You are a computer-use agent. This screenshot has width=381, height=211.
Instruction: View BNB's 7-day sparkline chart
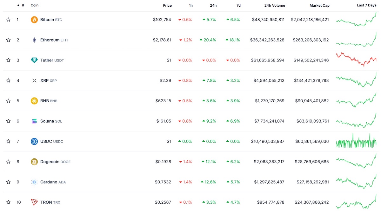point(356,100)
